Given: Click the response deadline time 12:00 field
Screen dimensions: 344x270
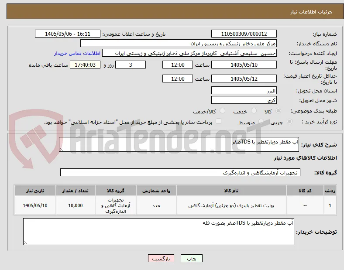Looking at the screenshot, I should (178, 65).
